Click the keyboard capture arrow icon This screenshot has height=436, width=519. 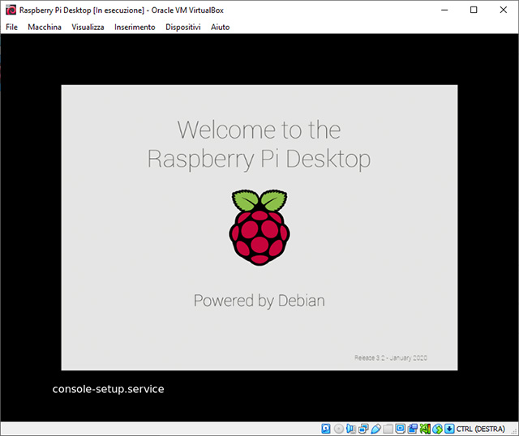pos(448,428)
